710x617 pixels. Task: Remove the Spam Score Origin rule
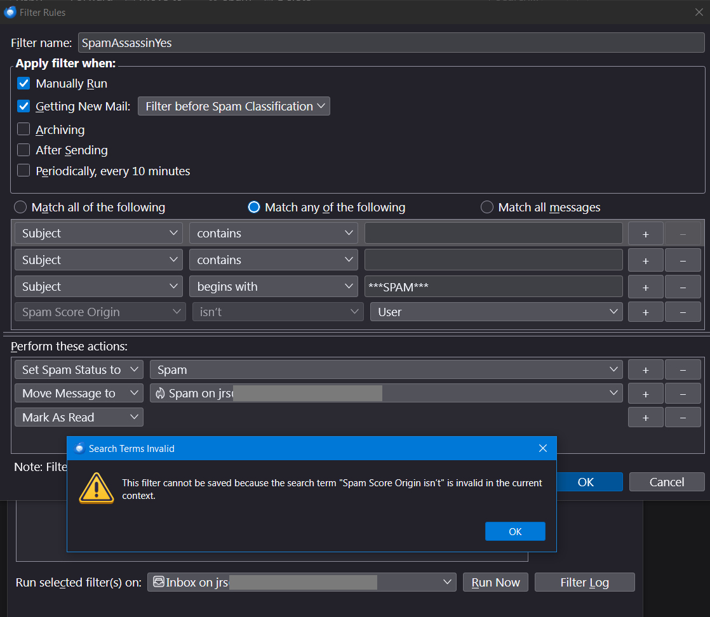click(683, 312)
